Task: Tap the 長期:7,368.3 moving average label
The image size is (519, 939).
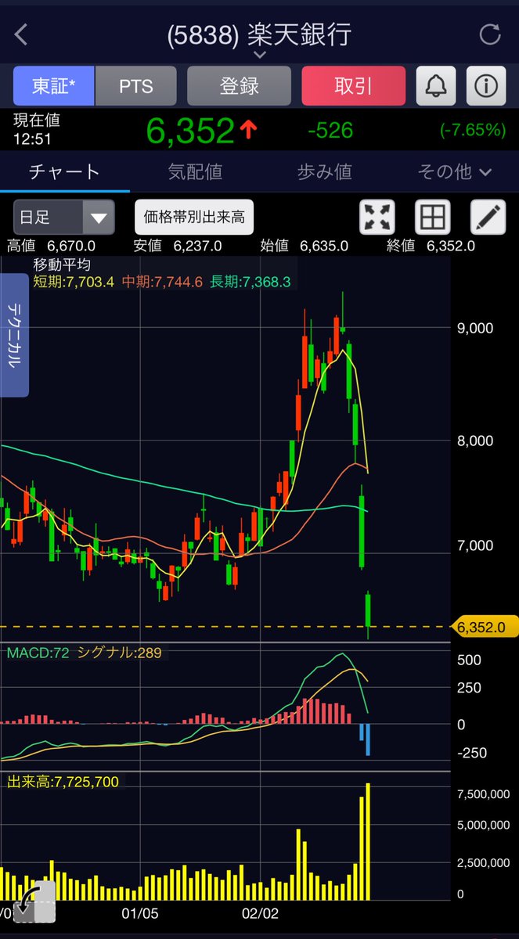Action: [250, 282]
